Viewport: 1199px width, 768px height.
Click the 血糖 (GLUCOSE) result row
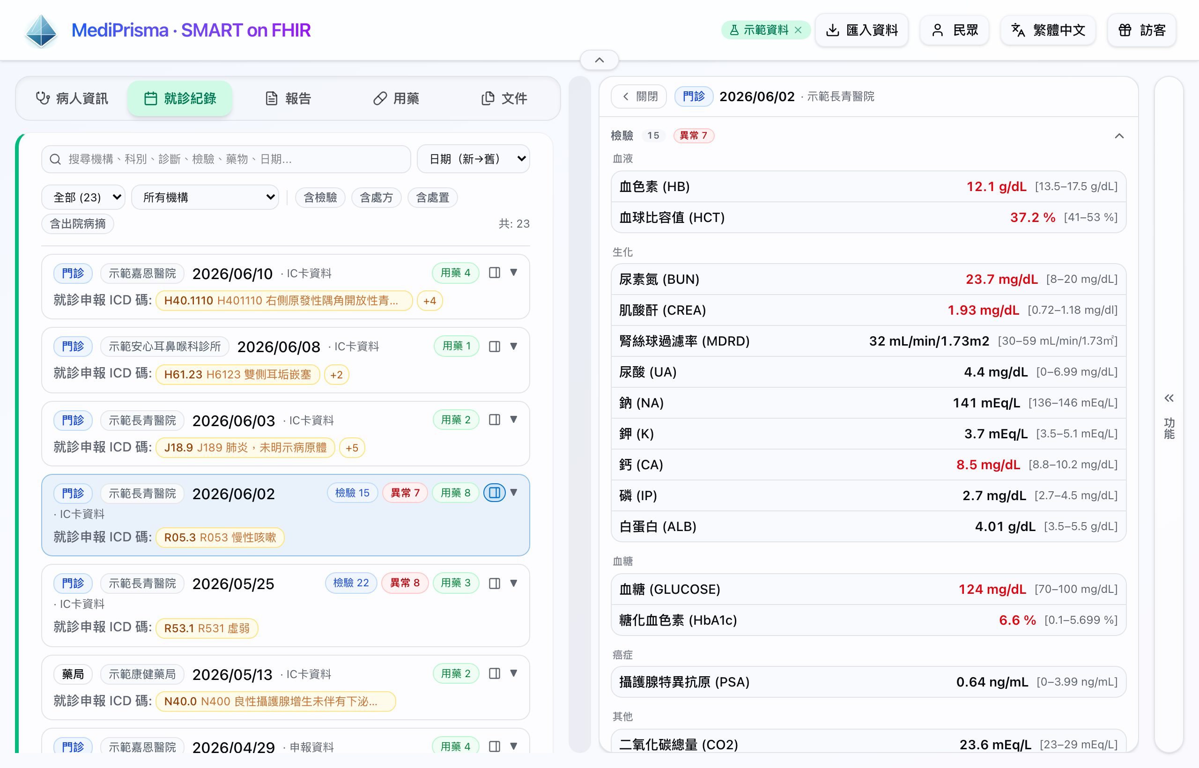click(868, 589)
